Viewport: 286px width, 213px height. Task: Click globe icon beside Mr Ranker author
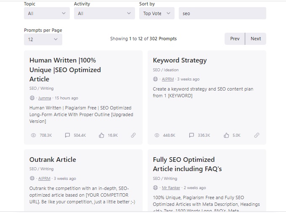156,188
